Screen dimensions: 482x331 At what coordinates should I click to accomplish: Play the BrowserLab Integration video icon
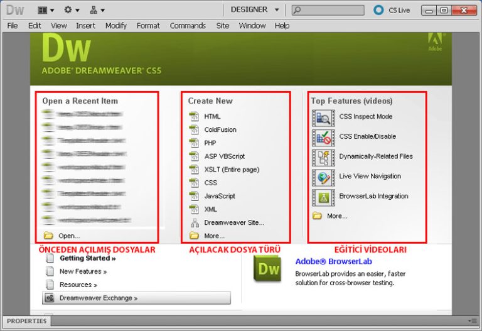(x=323, y=197)
